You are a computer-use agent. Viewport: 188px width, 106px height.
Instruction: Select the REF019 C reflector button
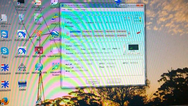pos(99,32)
